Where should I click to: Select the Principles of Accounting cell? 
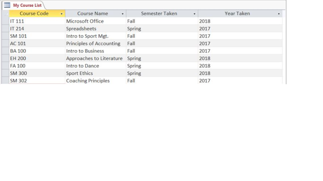point(95,44)
